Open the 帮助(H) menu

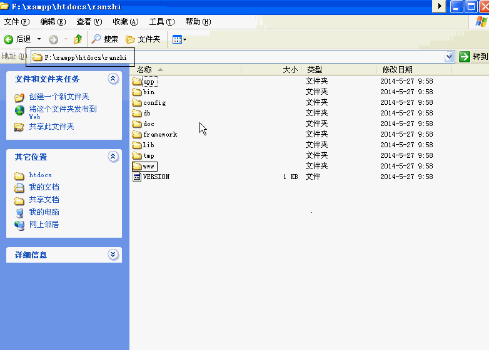198,22
